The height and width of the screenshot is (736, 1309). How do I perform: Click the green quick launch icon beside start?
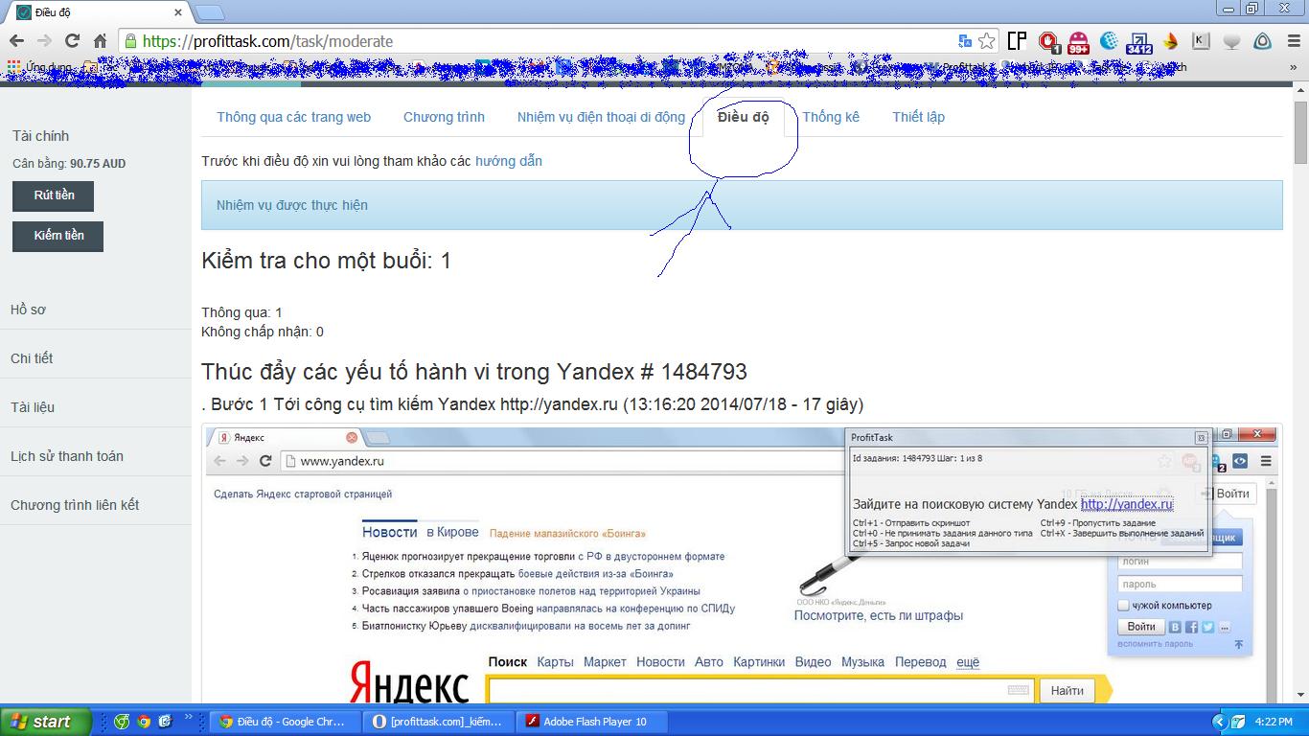(122, 722)
